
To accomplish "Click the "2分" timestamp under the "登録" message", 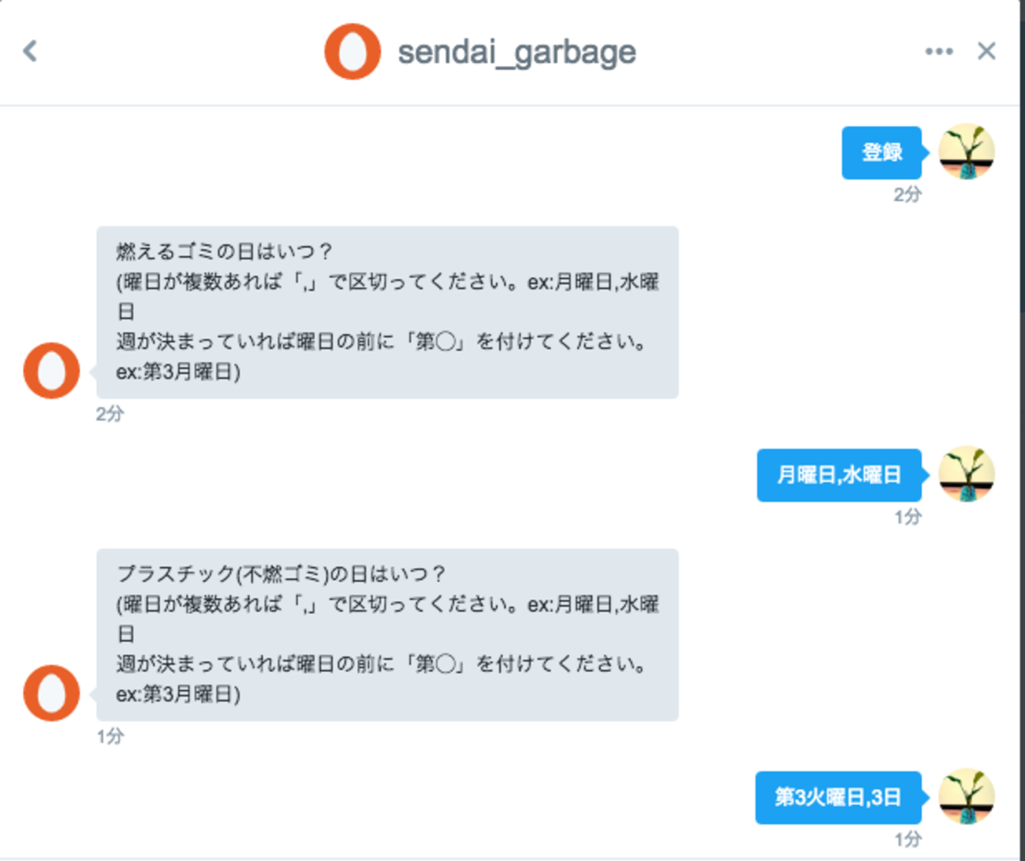I will tap(907, 195).
